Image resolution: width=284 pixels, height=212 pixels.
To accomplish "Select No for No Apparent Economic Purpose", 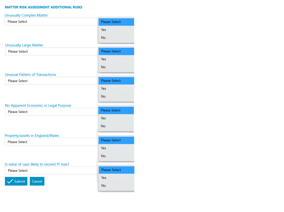I will pyautogui.click(x=116, y=126).
